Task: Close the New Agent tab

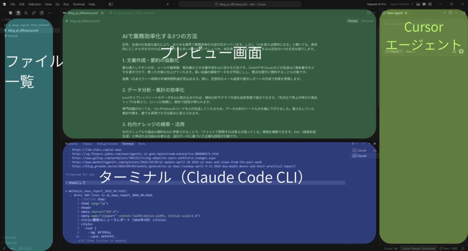Action: click(x=406, y=13)
